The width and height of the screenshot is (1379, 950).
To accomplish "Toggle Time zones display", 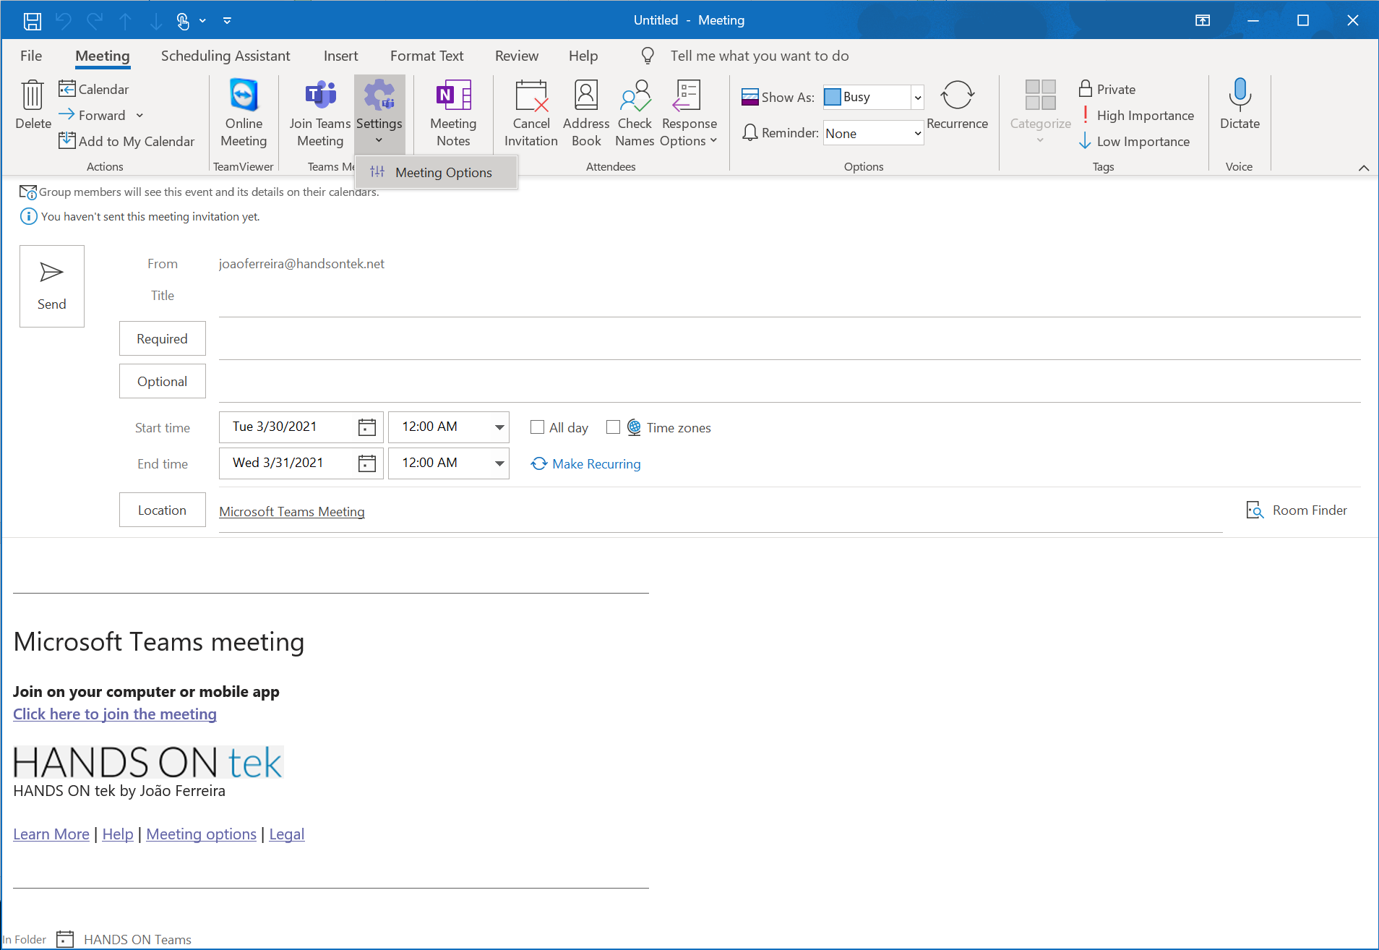I will click(614, 427).
